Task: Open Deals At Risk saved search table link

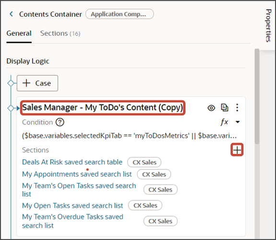Action: [x=72, y=162]
